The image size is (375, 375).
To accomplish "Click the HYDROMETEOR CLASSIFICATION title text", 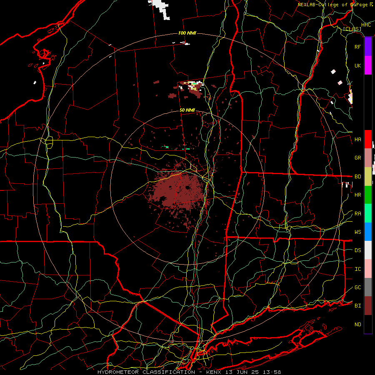I will 146,372.
